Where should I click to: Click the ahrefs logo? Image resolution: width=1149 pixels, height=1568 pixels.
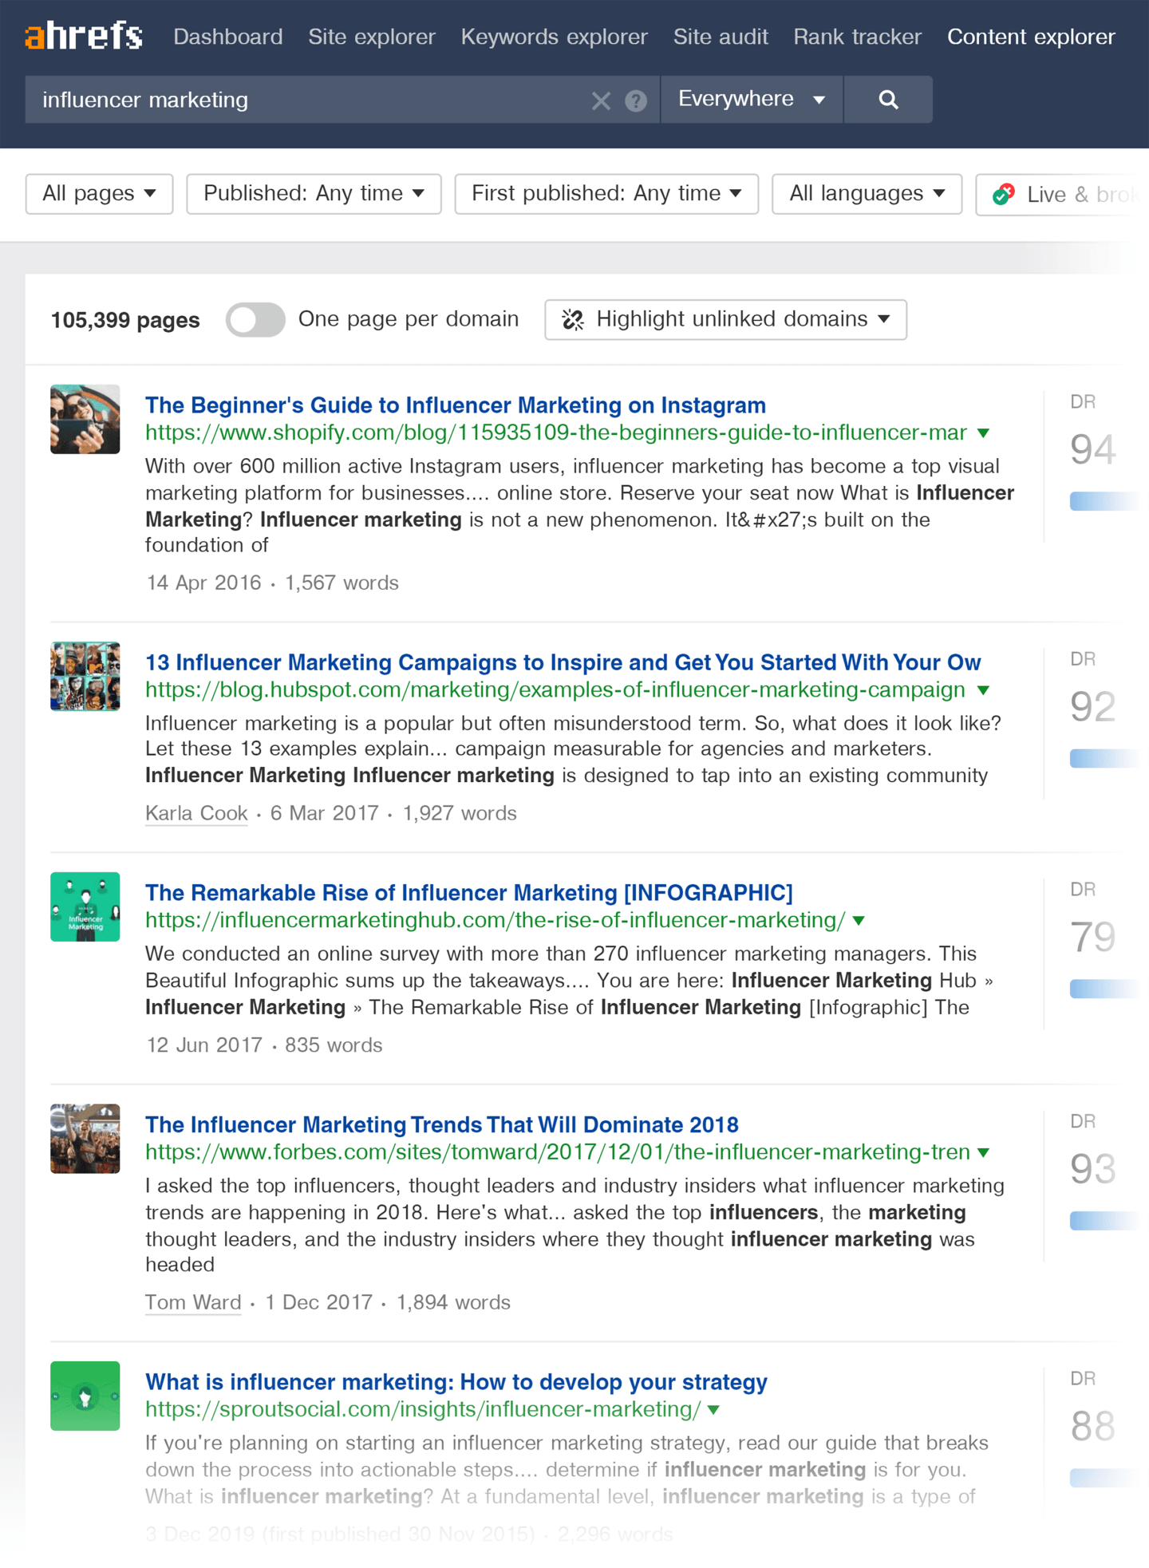tap(84, 36)
